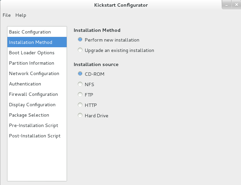Select Hard Drive installation source

tap(80, 116)
